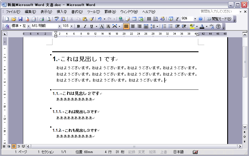The image size is (249, 156).
Task: Open a file with the folder icon
Action: pyautogui.click(x=14, y=19)
